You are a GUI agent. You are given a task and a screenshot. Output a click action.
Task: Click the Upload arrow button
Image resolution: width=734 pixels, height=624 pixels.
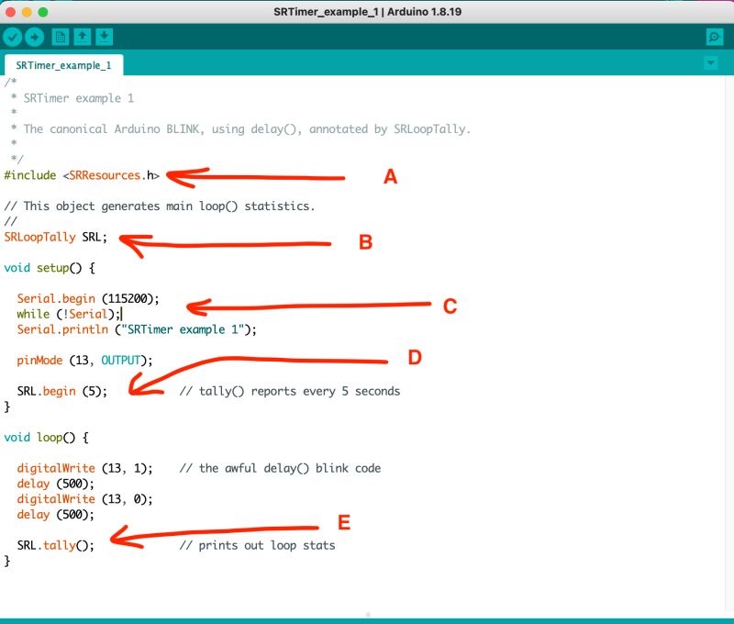[34, 37]
